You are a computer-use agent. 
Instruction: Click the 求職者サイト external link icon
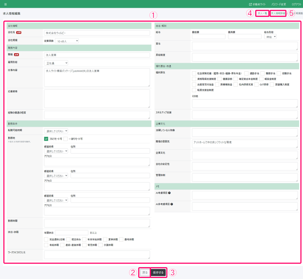[x=250, y=4]
